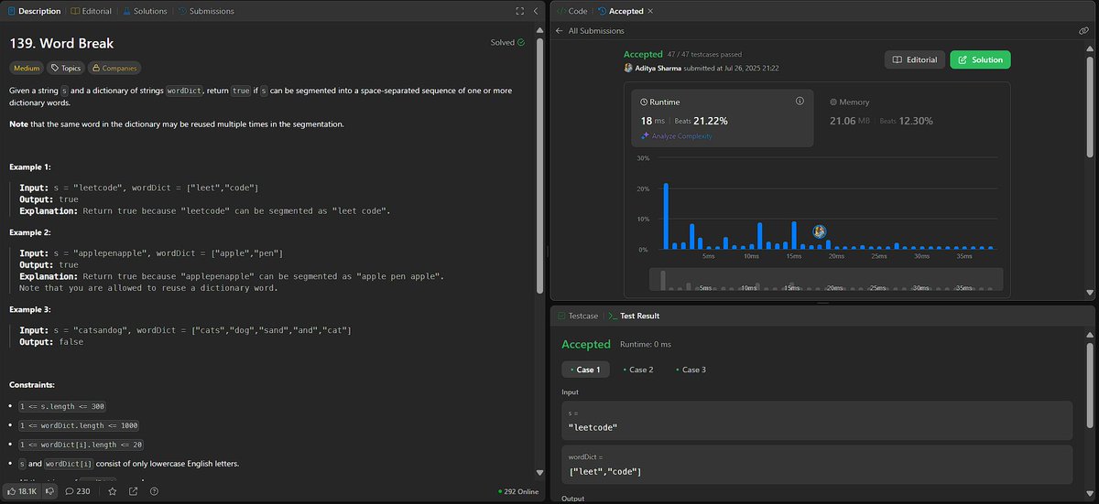Star the problem as favorite
This screenshot has width=1099, height=504.
(112, 491)
